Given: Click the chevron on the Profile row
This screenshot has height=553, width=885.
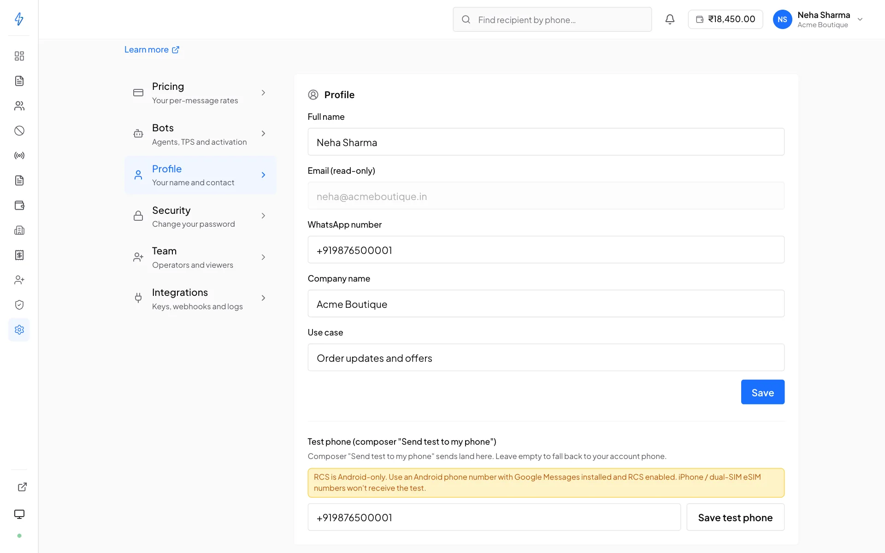Looking at the screenshot, I should [x=263, y=175].
